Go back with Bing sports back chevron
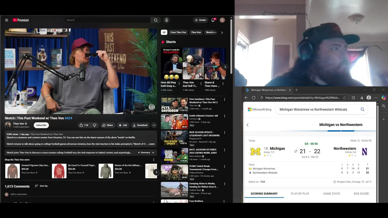388x218 pixels. tap(247, 125)
